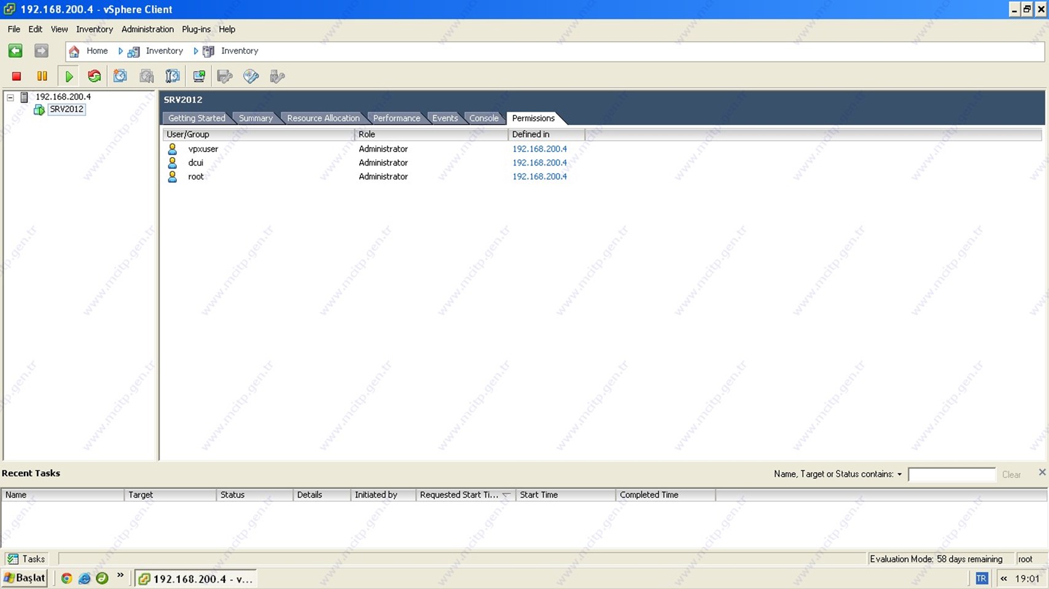Viewport: 1049px width, 589px height.
Task: Sort by Requested Start Time column
Action: pyautogui.click(x=466, y=495)
